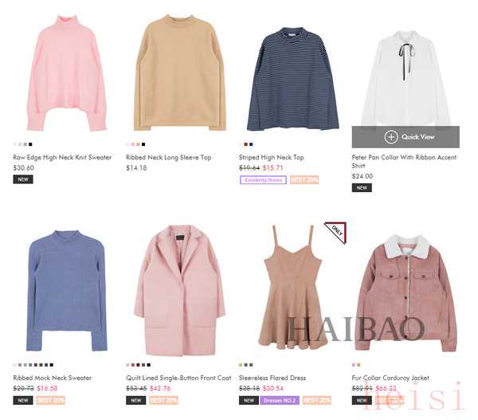
Task: Click the Celebrity Items tag
Action: [263, 180]
